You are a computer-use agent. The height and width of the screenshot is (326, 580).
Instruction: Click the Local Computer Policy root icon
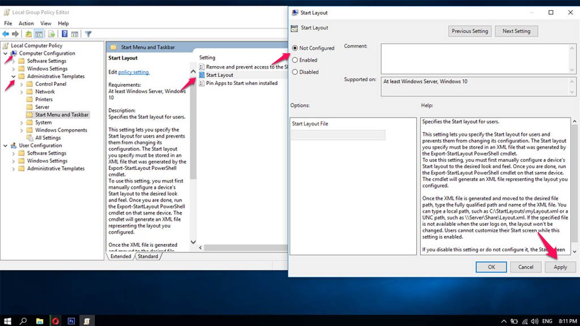pos(6,45)
